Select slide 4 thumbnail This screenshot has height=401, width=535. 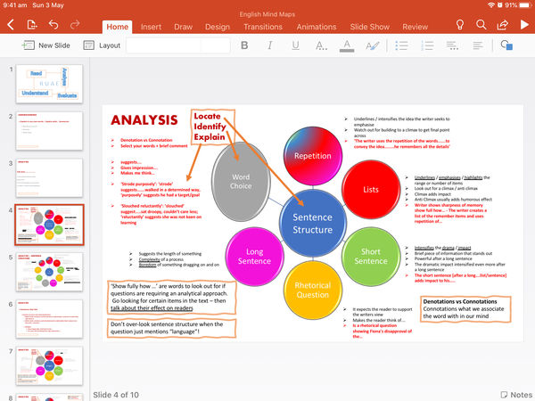49,225
